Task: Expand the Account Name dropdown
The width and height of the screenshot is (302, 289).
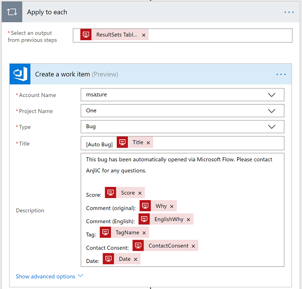Action: (x=272, y=95)
